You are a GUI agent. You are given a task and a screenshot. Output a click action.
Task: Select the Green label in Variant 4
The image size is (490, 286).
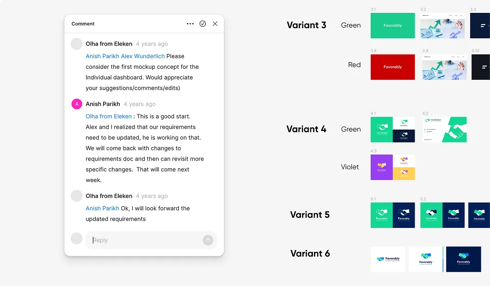point(350,129)
